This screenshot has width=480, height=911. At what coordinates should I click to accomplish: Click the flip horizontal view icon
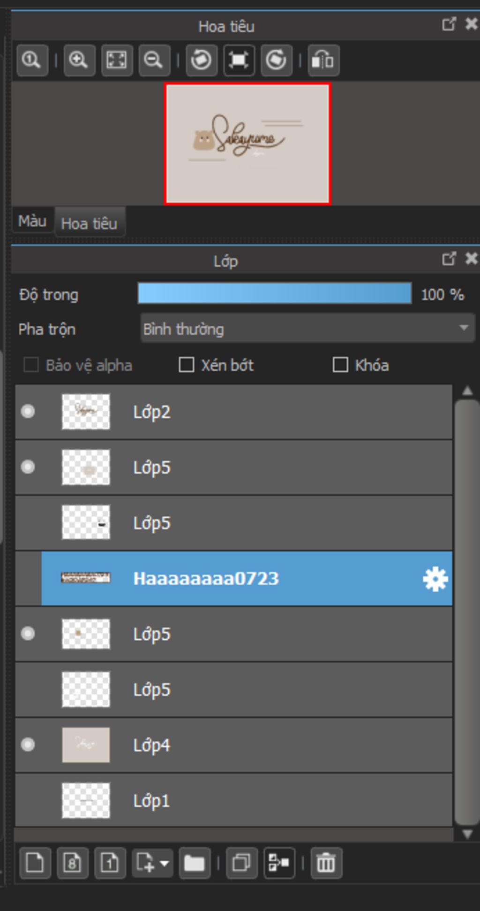(x=323, y=60)
